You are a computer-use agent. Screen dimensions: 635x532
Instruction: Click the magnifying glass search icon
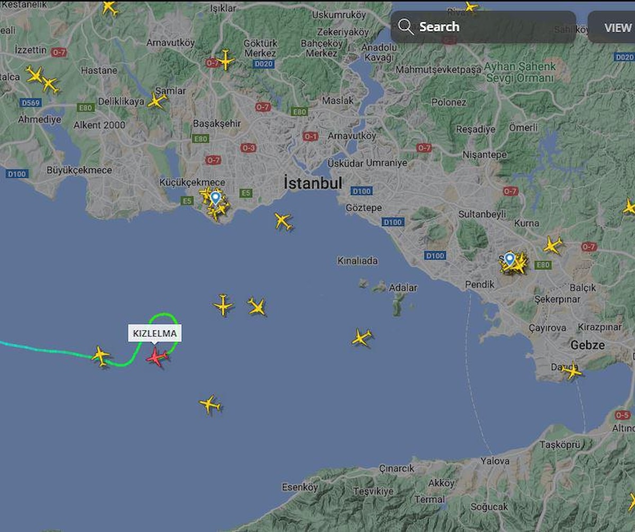pyautogui.click(x=406, y=27)
